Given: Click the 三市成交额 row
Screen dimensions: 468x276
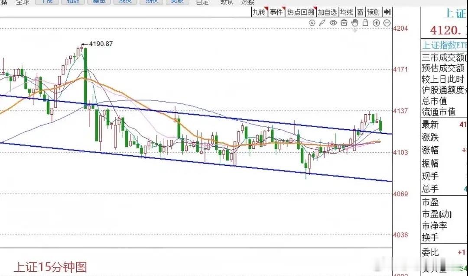Looking at the screenshot, I should 445,57.
